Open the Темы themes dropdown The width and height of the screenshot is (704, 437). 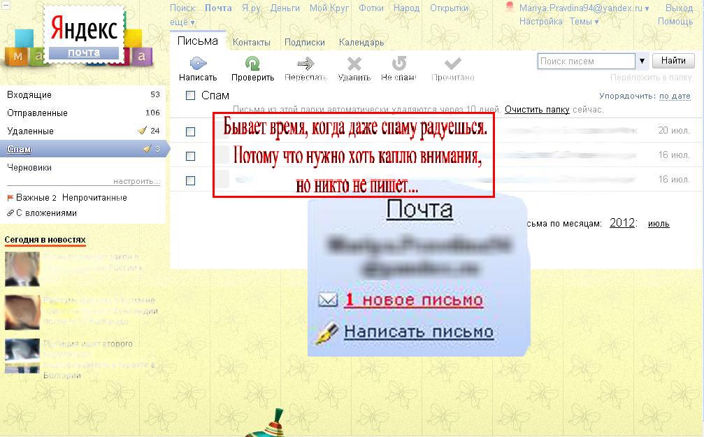(x=584, y=21)
